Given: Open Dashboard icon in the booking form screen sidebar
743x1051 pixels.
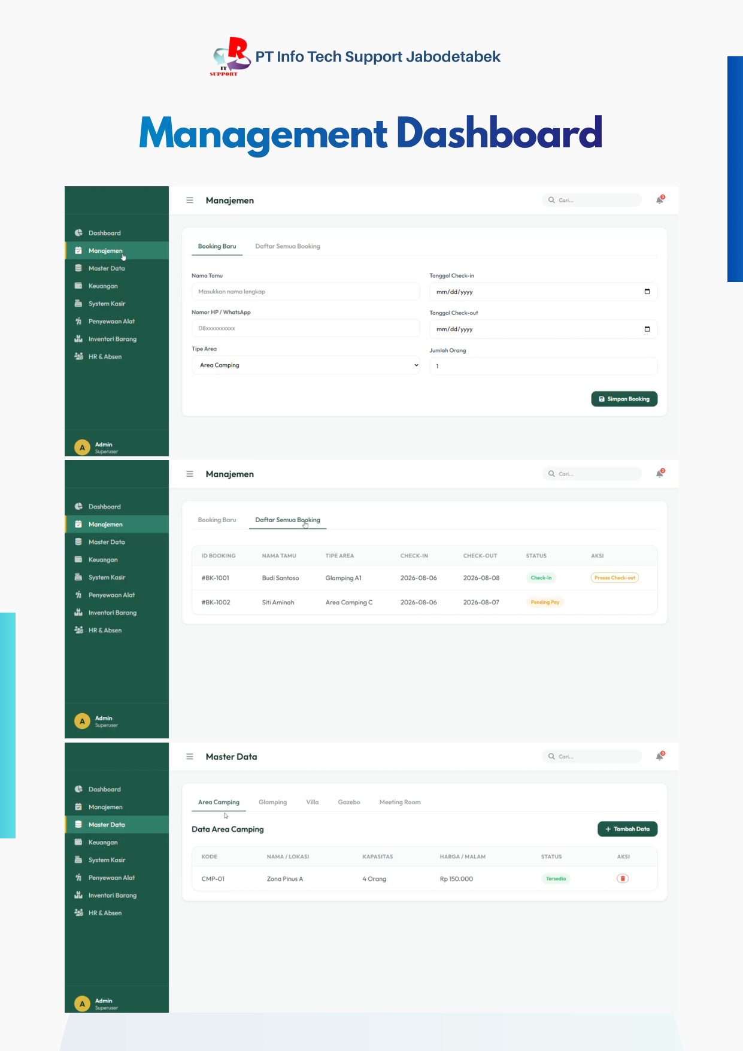Looking at the screenshot, I should pyautogui.click(x=78, y=233).
